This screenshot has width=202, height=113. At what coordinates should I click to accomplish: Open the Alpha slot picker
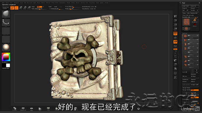(x=6, y=31)
